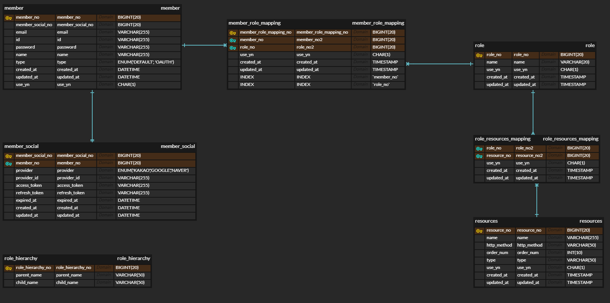Select relationship line between member and member_role_mapping
Image resolution: width=610 pixels, height=303 pixels.
pyautogui.click(x=204, y=45)
